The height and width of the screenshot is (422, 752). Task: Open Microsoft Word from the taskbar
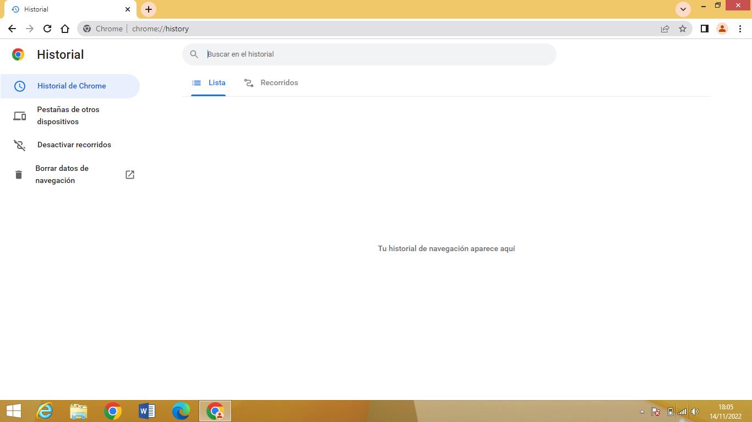tap(147, 411)
